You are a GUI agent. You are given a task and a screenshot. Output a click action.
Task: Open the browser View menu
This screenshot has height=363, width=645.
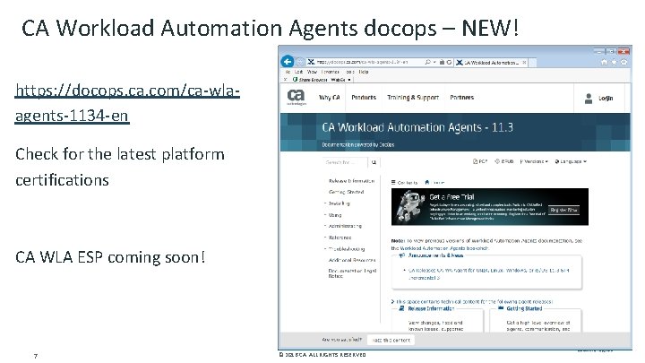point(313,72)
